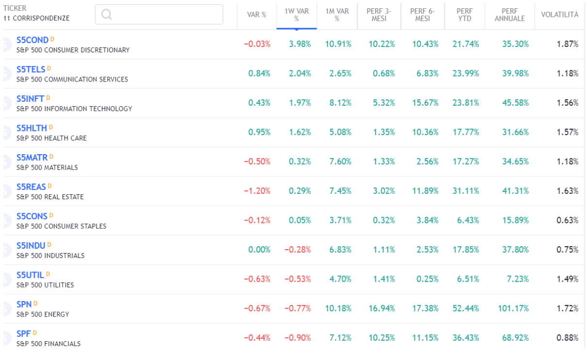This screenshot has height=350, width=587.
Task: Click the D badge beside S5INFT
Action: (48, 97)
